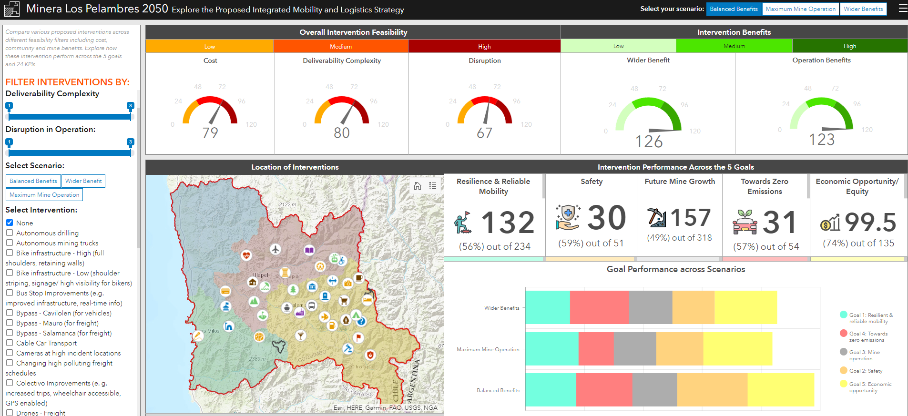Open the map legend list icon

click(433, 186)
